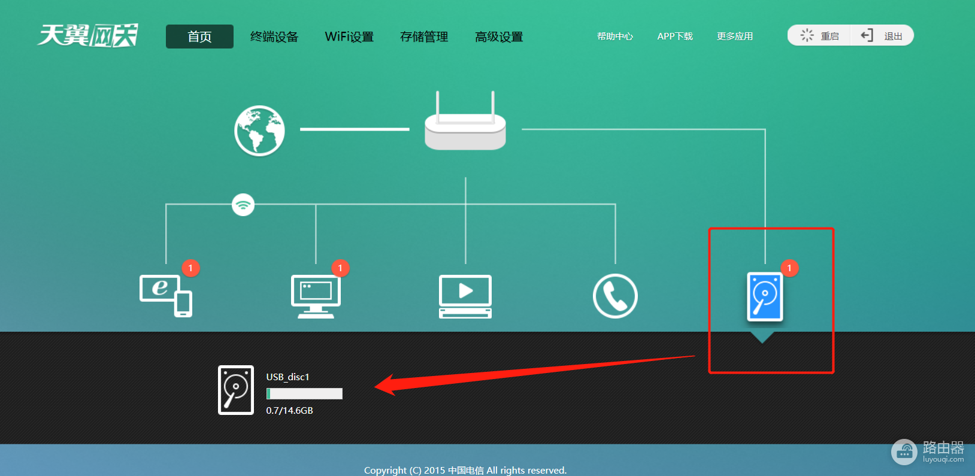975x476 pixels.
Task: Click the Internet globe icon
Action: 259,131
